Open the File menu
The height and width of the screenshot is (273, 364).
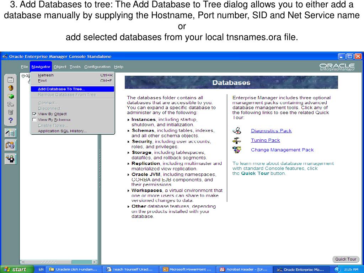25,67
